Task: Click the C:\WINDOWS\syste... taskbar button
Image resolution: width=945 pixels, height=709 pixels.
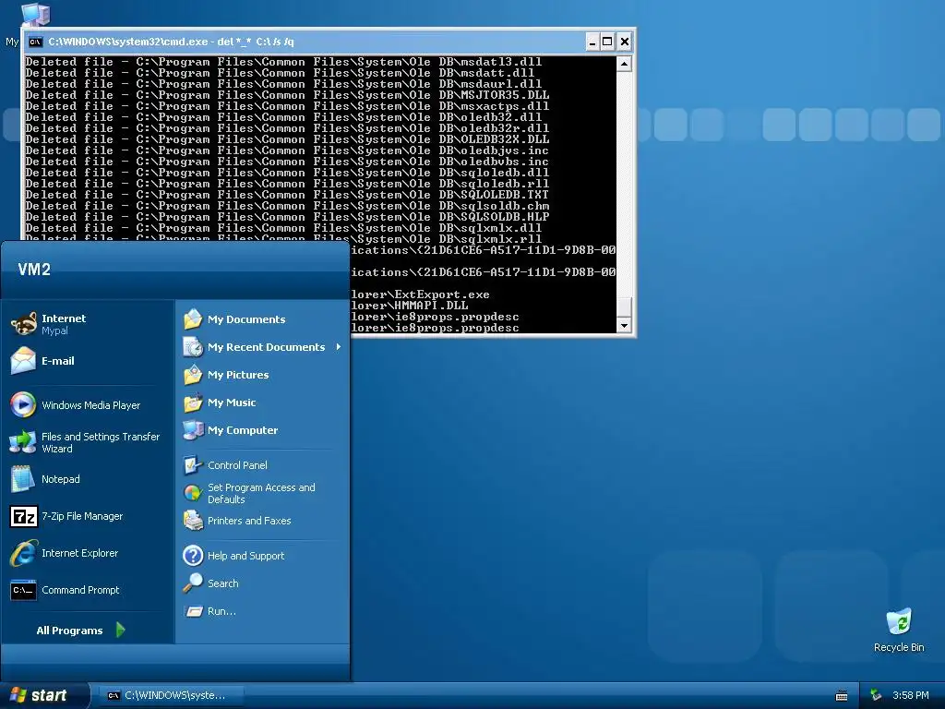Action: click(x=171, y=695)
